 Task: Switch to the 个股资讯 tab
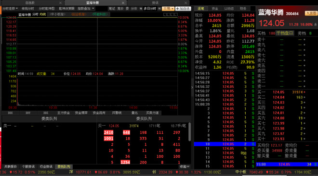(x=28, y=166)
